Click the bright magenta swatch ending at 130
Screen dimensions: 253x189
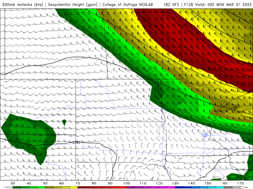171,187
